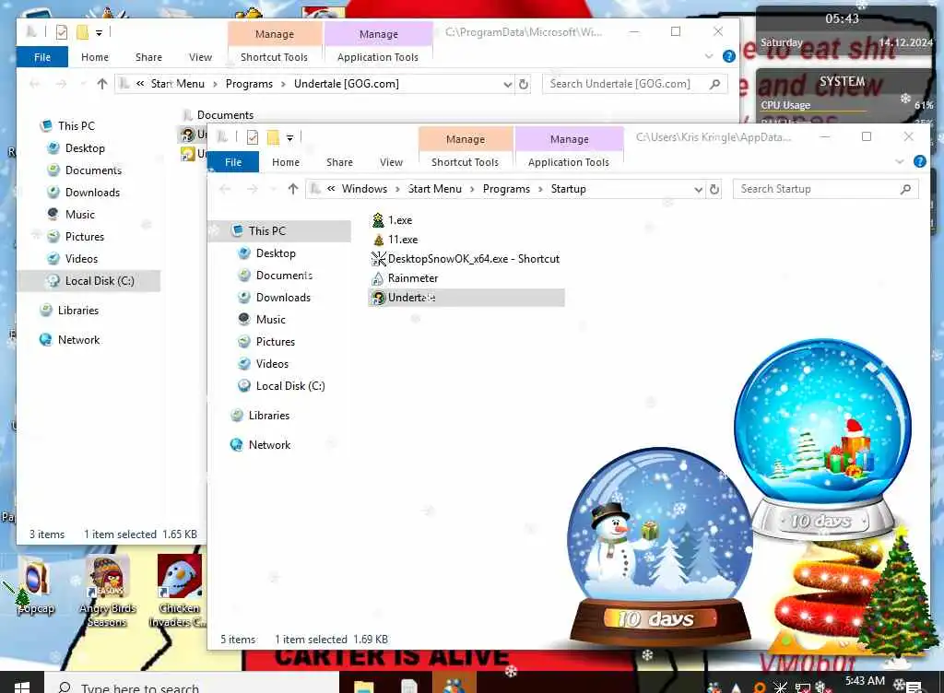The image size is (944, 693).
Task: Expand ribbon chevron in Startup window
Action: click(x=900, y=161)
